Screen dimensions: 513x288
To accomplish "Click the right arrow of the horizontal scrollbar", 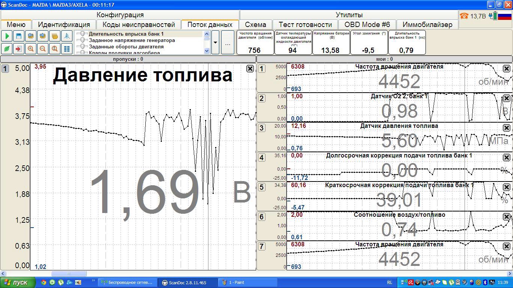I will tap(510, 273).
